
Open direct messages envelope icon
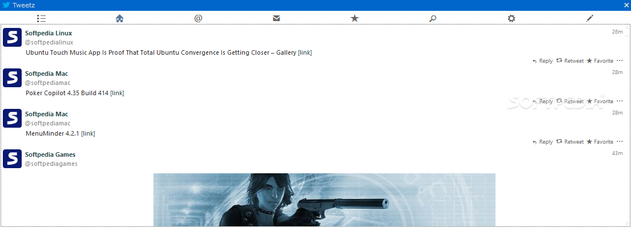coord(276,18)
